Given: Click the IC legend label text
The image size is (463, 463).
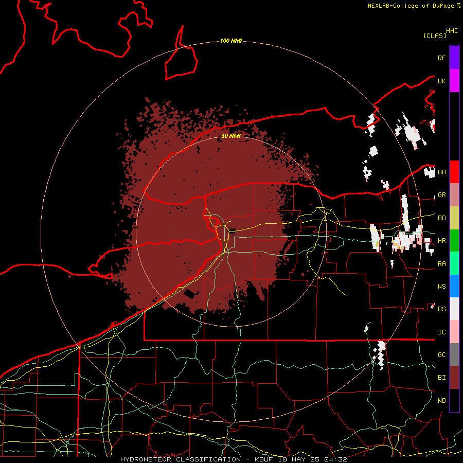Looking at the screenshot, I should (x=442, y=332).
